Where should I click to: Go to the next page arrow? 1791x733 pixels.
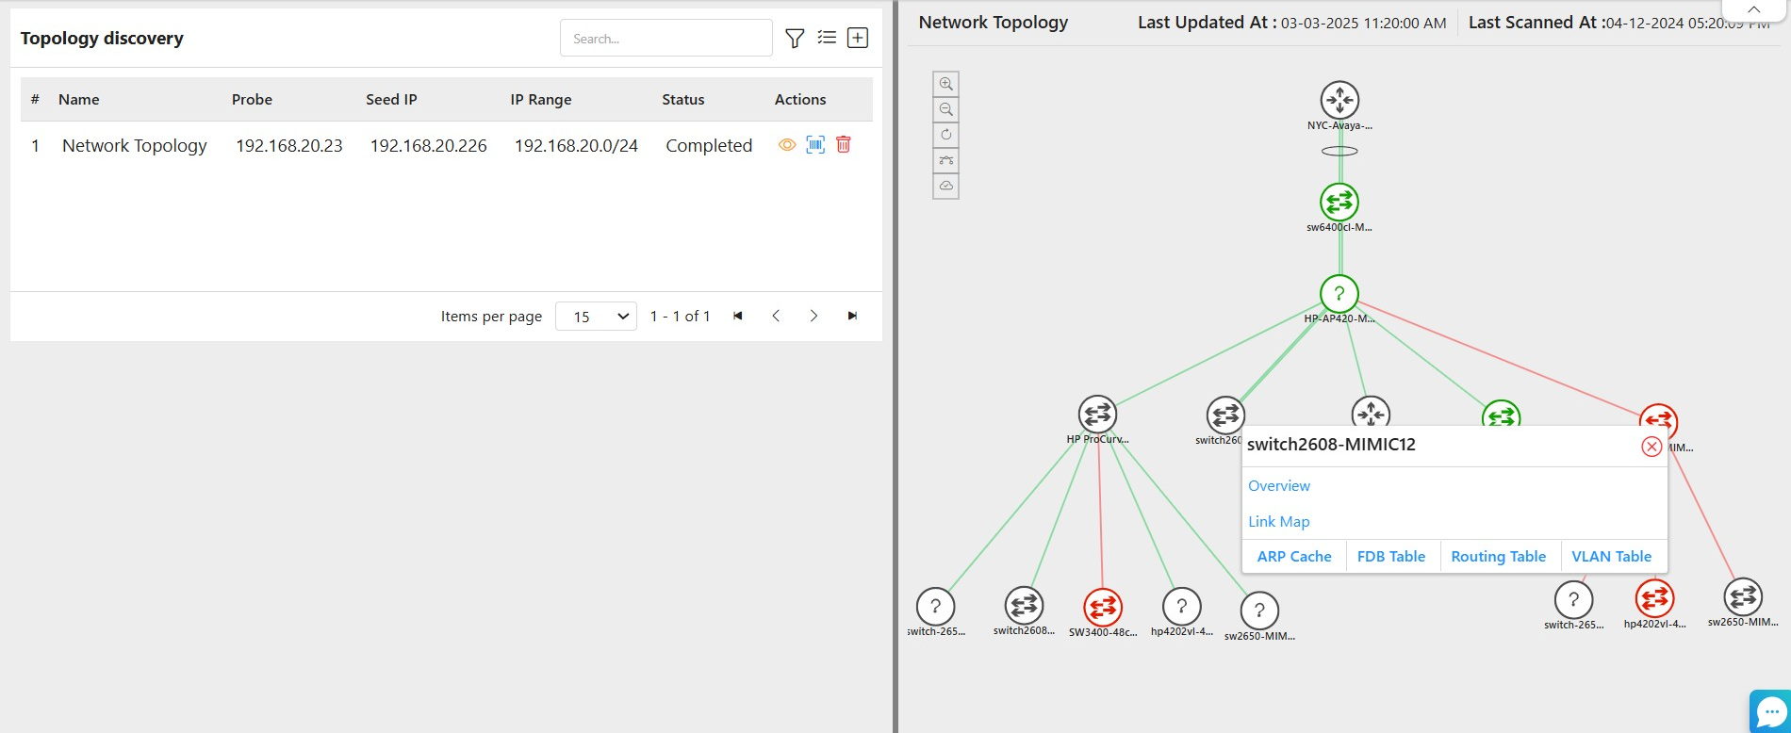tap(813, 317)
